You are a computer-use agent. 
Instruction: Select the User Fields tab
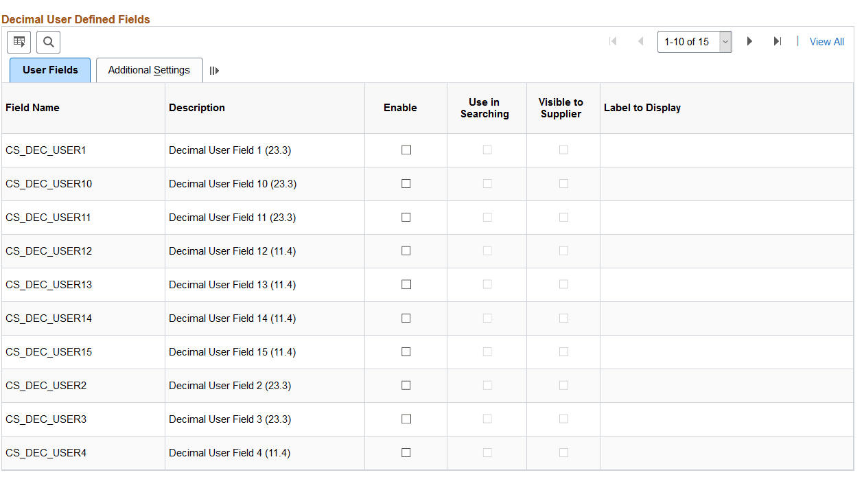(49, 69)
